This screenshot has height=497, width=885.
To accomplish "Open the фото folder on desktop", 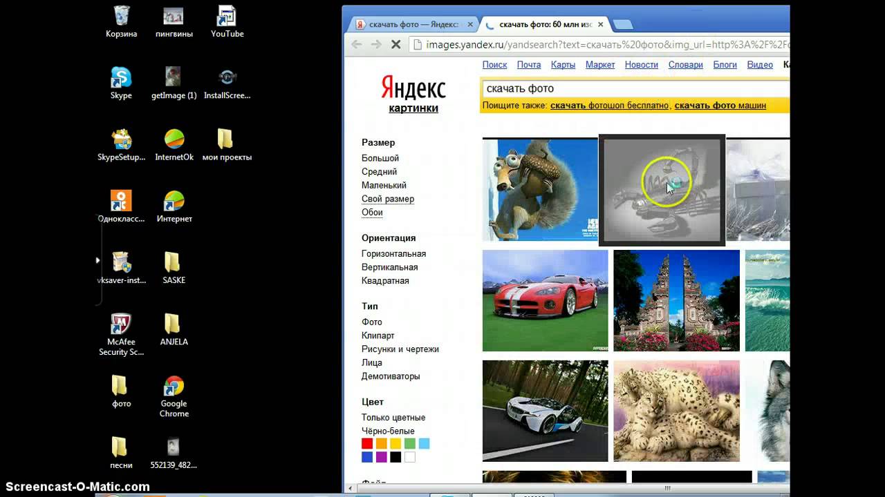I will [x=121, y=391].
